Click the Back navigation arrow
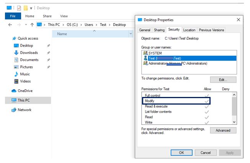Image resolution: width=250 pixels, height=163 pixels. point(10,25)
